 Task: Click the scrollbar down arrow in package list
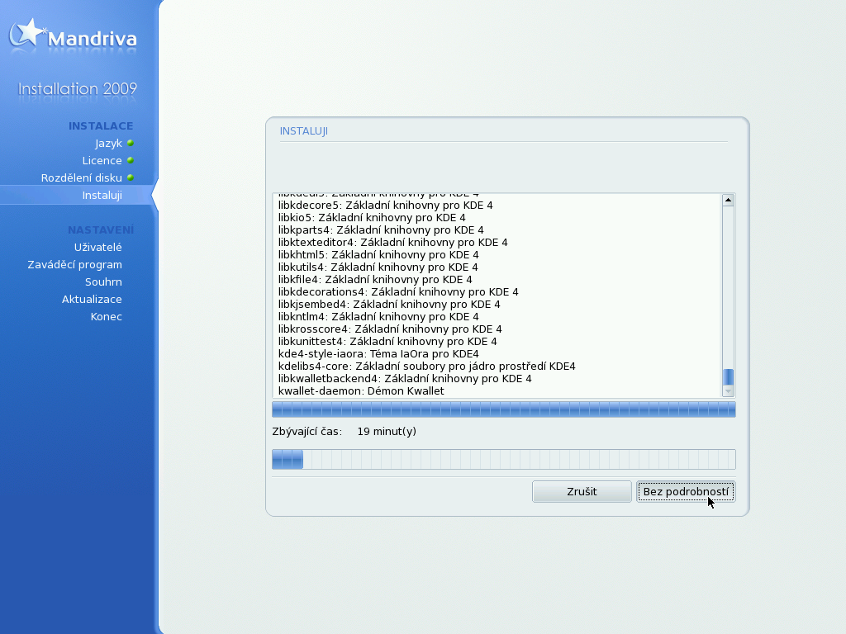coord(729,391)
